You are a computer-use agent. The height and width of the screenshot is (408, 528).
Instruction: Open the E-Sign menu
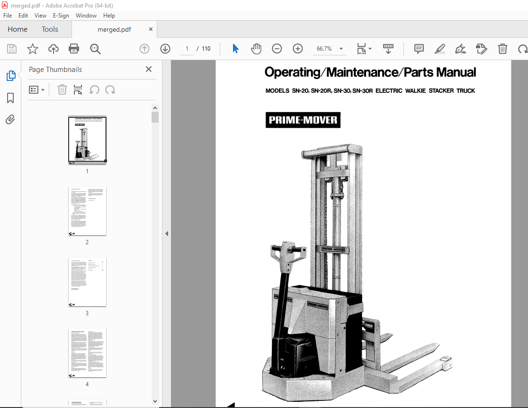pyautogui.click(x=61, y=16)
